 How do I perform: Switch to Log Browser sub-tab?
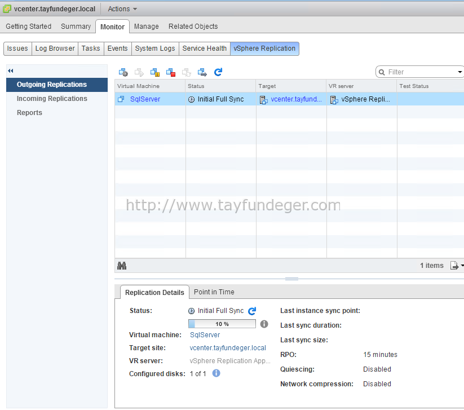pyautogui.click(x=55, y=49)
